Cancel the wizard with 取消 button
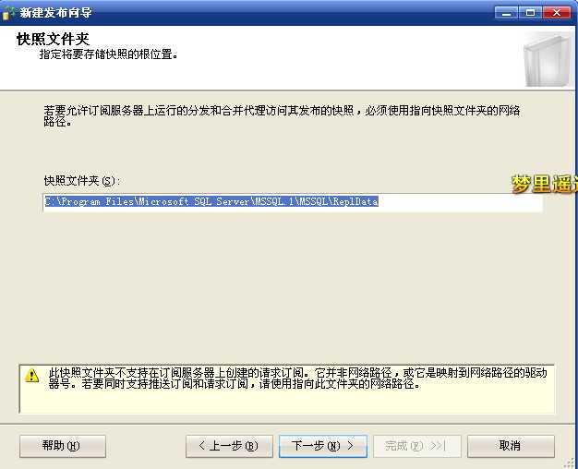Screen dimensions: 578x469 point(511,446)
